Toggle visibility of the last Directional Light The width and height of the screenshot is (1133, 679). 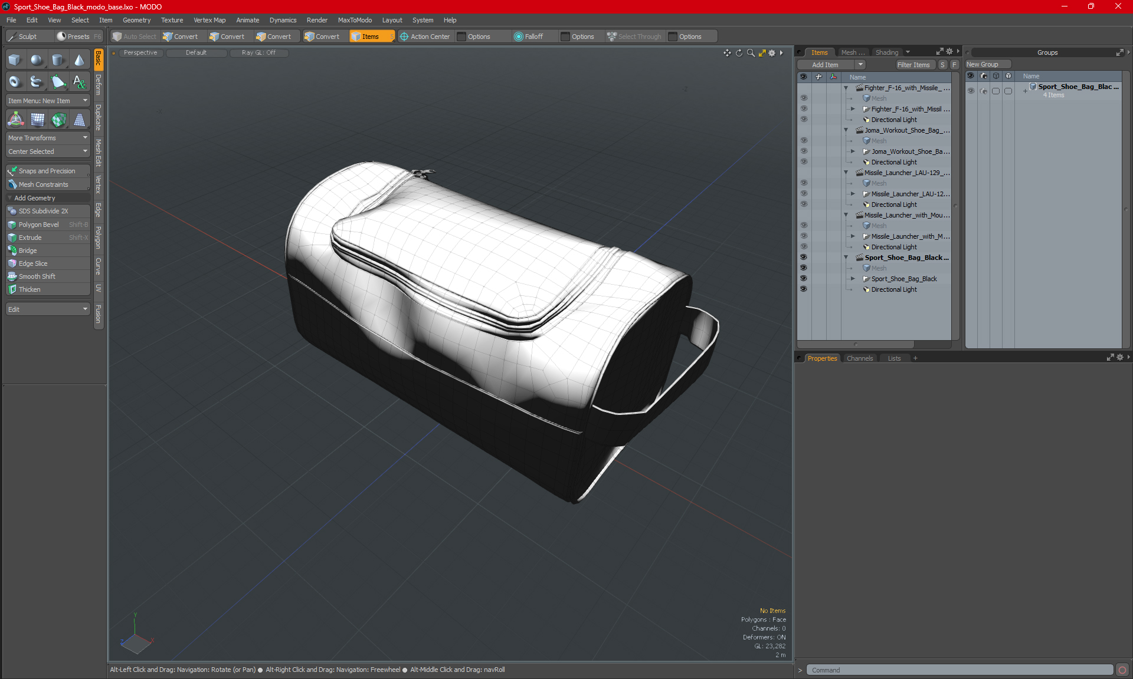pos(804,289)
